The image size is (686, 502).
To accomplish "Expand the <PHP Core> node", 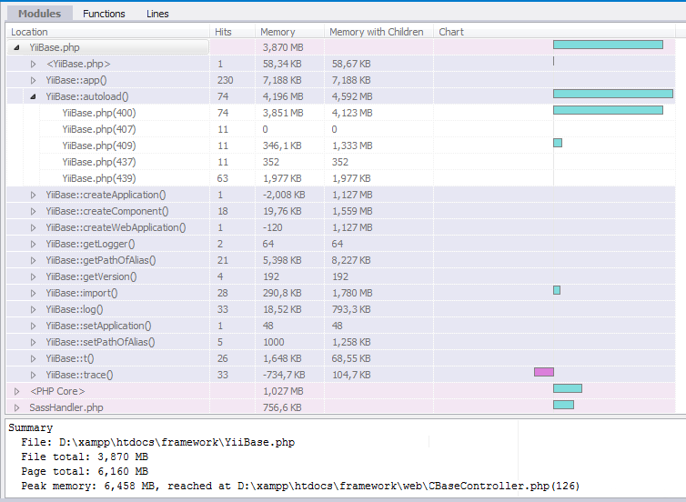I will click(x=17, y=391).
